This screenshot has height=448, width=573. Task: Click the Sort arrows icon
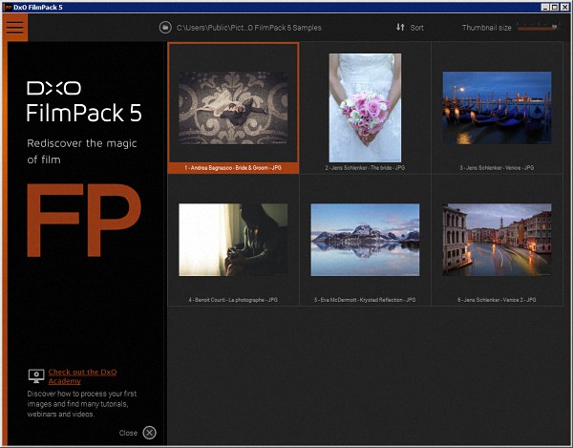400,27
